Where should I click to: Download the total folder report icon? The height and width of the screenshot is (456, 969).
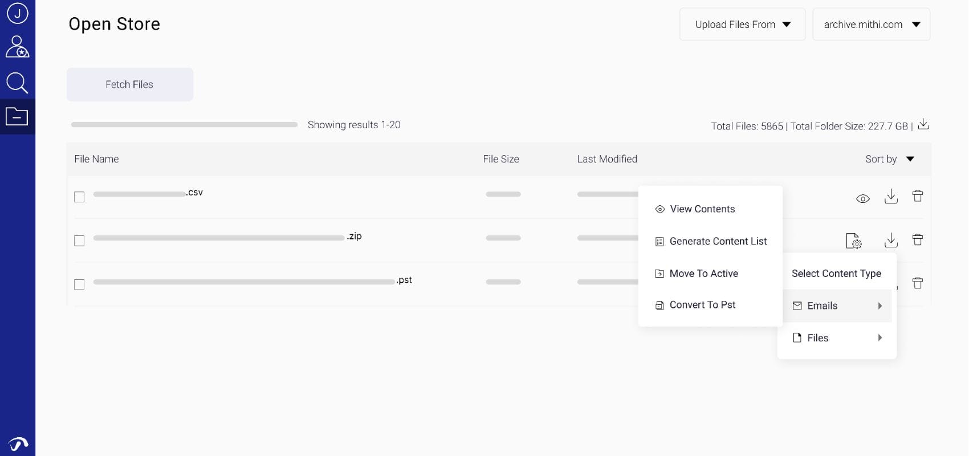(x=923, y=125)
